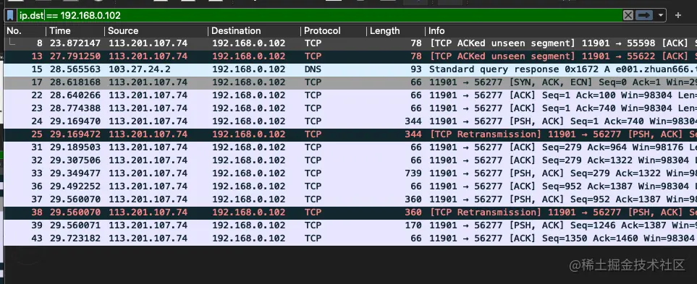The width and height of the screenshot is (697, 284).
Task: Select packet 38 retransmission length 360
Action: click(350, 212)
